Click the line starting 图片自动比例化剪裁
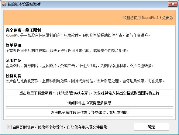Viewport: 179px width, 135px height. tap(85, 81)
